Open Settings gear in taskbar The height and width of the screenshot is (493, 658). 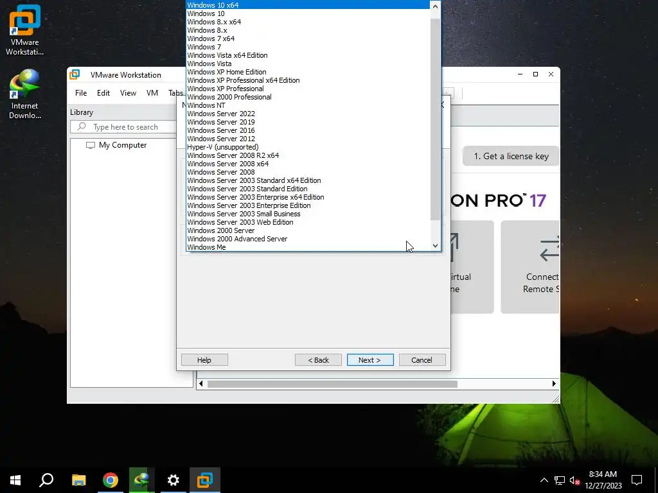[x=173, y=480]
